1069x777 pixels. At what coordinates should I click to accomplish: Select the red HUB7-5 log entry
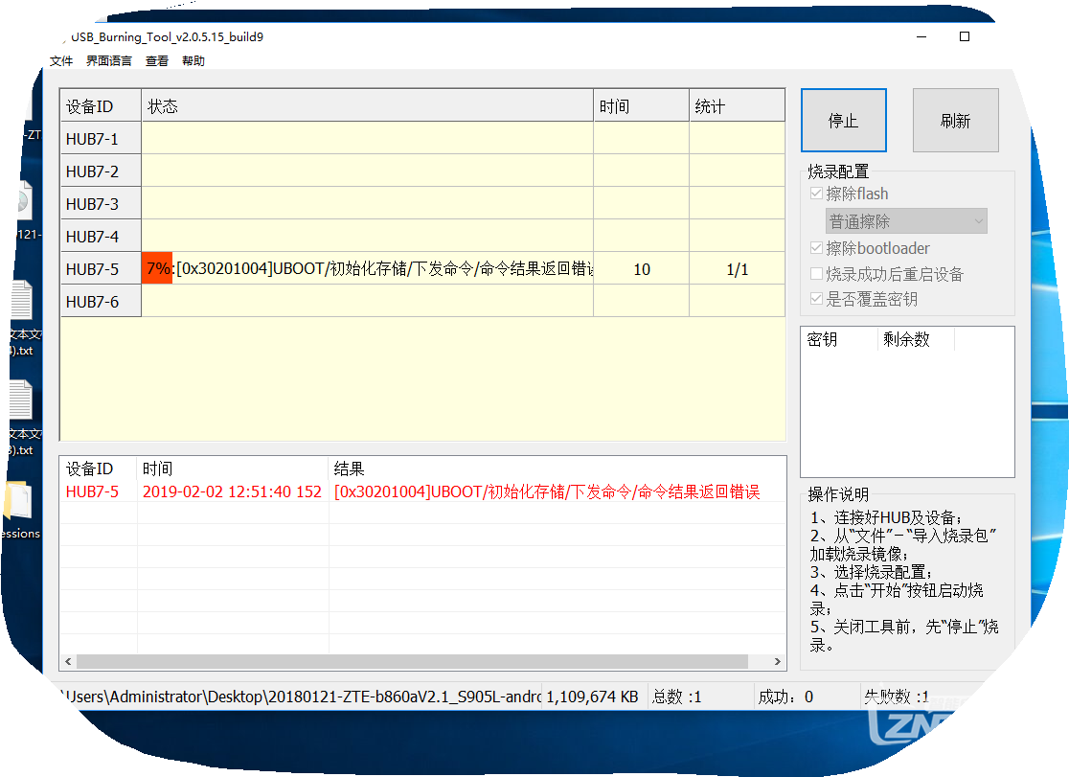[422, 491]
